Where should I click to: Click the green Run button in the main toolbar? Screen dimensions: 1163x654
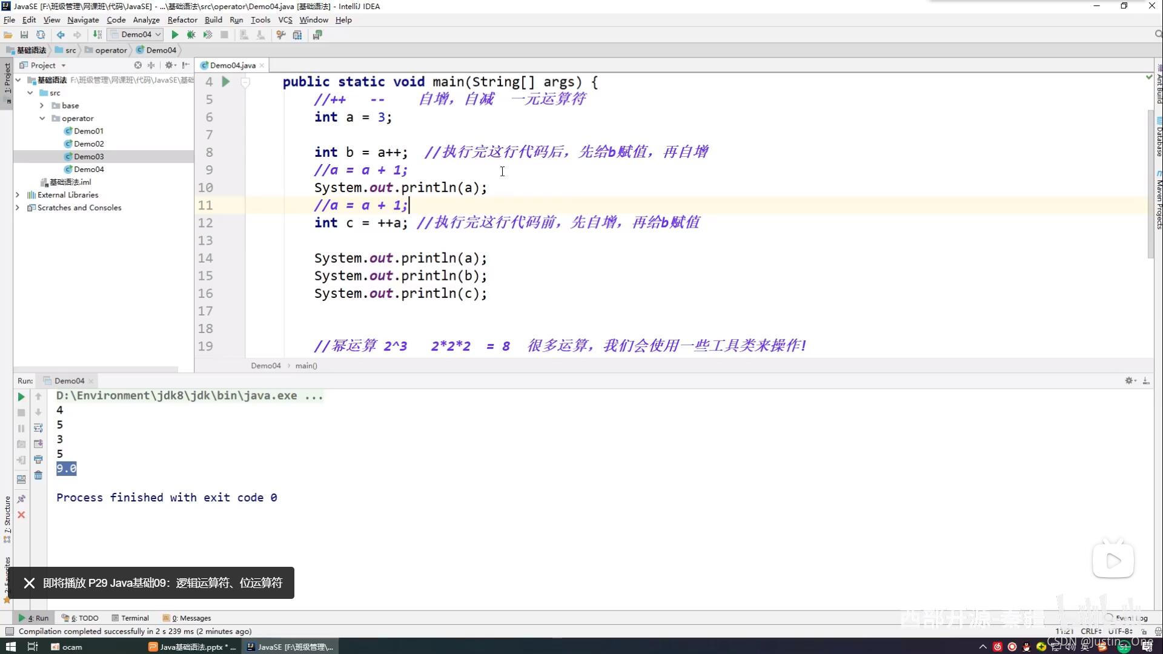click(174, 35)
